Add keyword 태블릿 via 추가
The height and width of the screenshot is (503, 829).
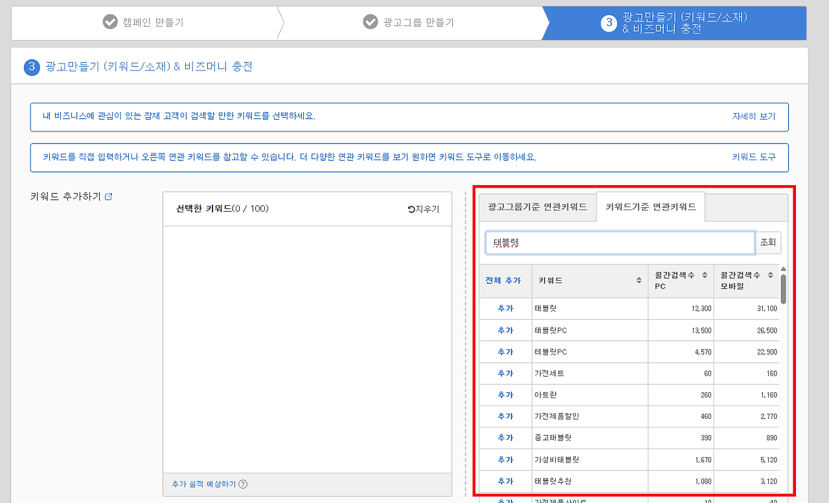coord(505,309)
